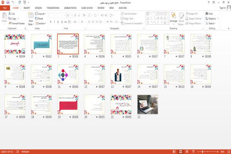Image resolution: width=231 pixels, height=154 pixels.
Task: Open the Select dropdown in Editing
Action: 211,23
